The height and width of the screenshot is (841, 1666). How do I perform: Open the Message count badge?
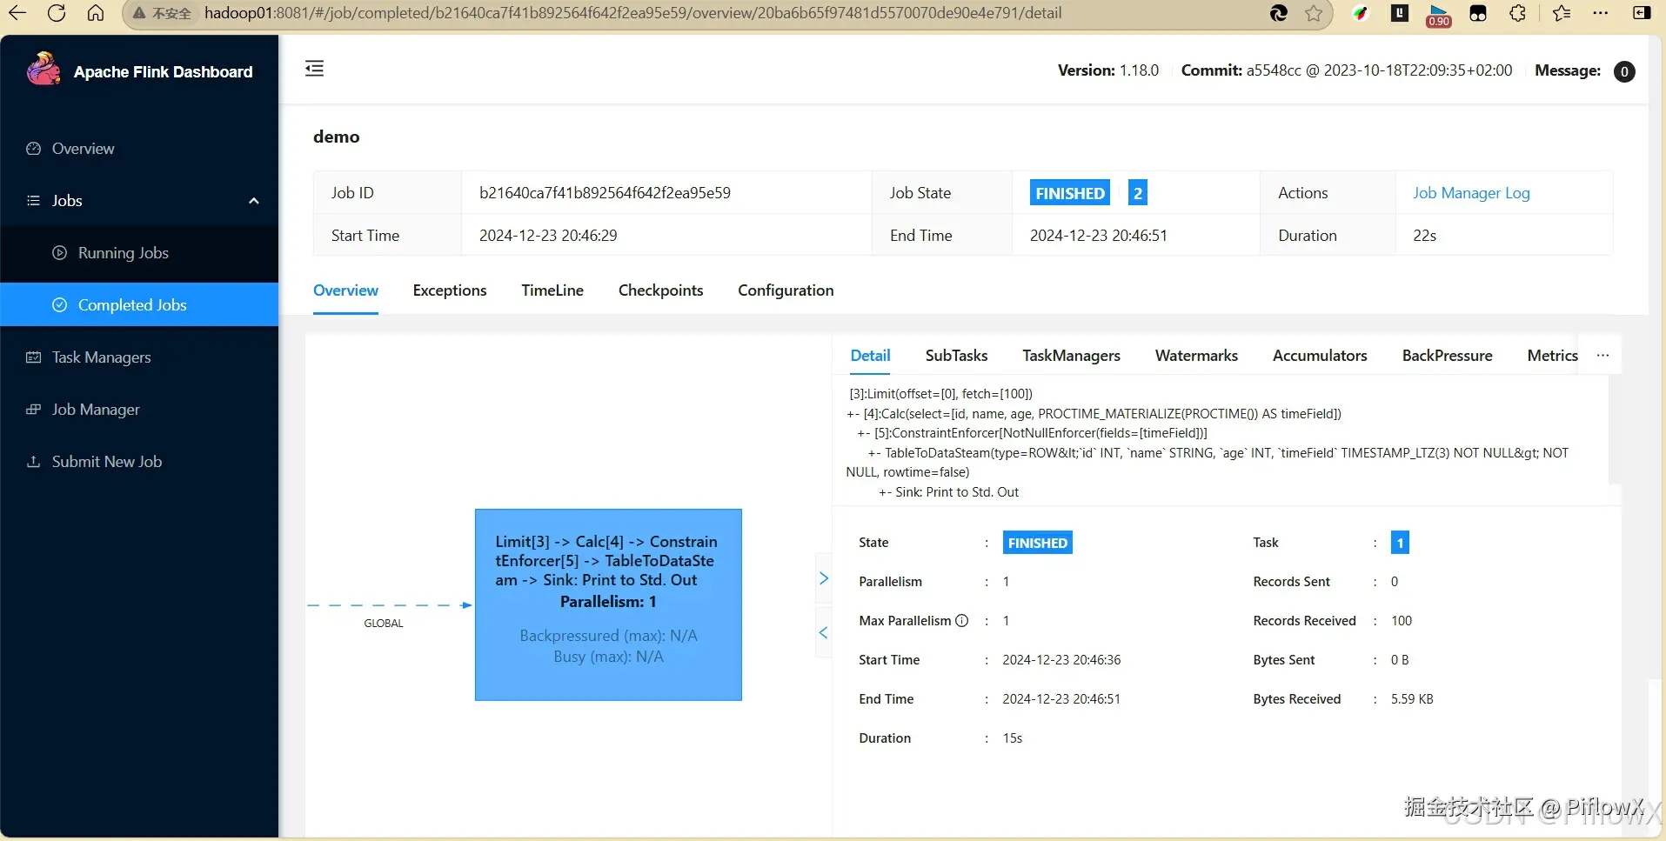click(x=1623, y=71)
